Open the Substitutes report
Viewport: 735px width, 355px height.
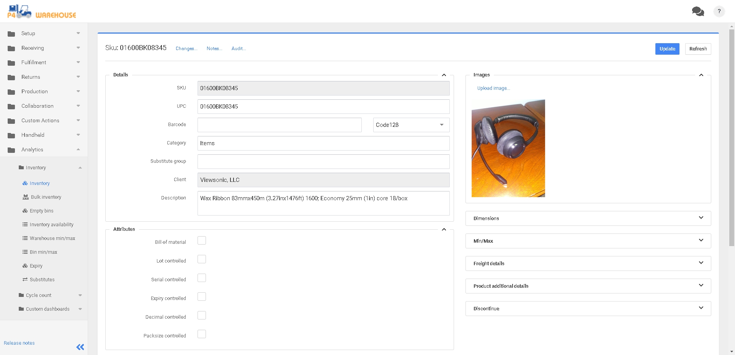tap(42, 280)
